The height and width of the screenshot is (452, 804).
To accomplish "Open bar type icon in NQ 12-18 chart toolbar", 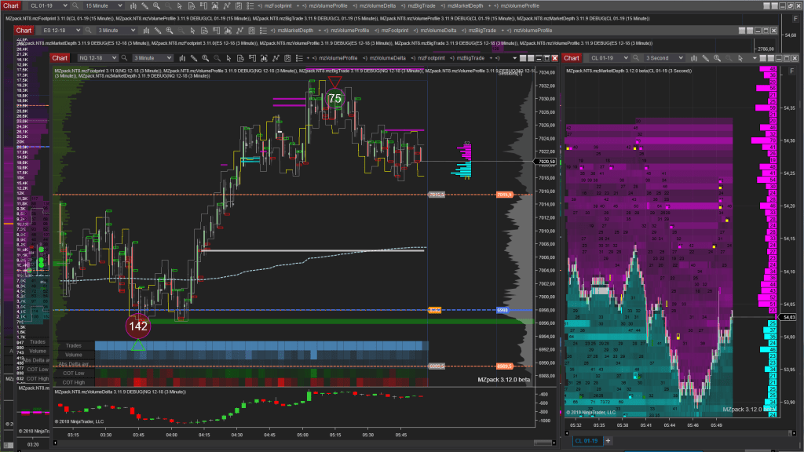I will 182,58.
